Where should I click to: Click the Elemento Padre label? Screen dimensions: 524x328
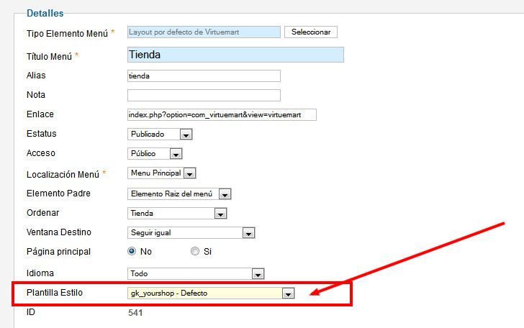click(58, 193)
